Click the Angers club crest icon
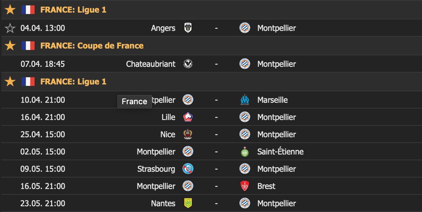422x212 pixels. click(x=188, y=28)
